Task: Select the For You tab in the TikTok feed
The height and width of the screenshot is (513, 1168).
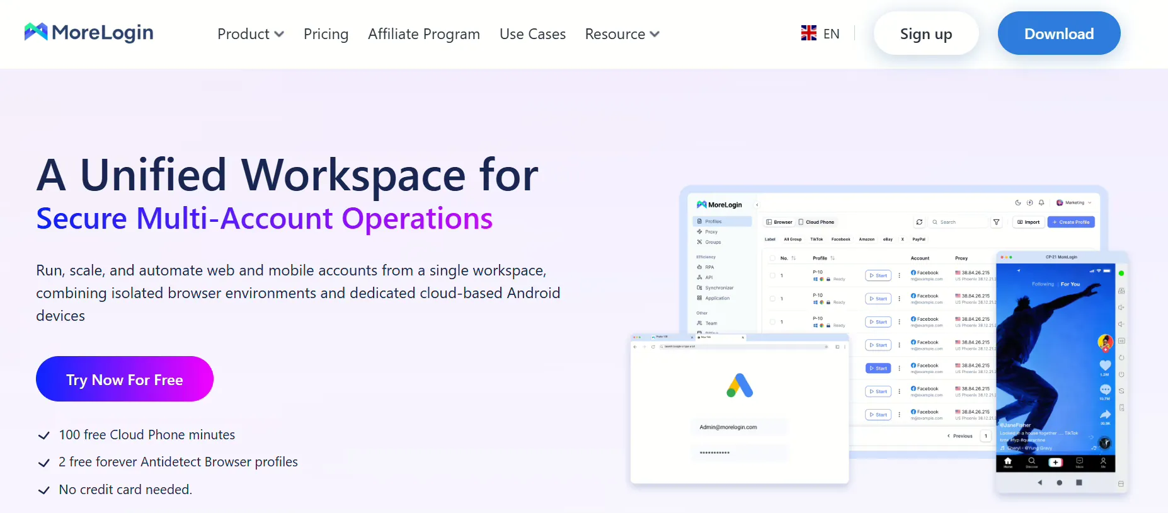Action: [1070, 284]
